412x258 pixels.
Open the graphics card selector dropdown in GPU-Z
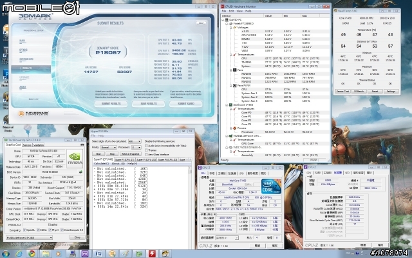pos(29,238)
